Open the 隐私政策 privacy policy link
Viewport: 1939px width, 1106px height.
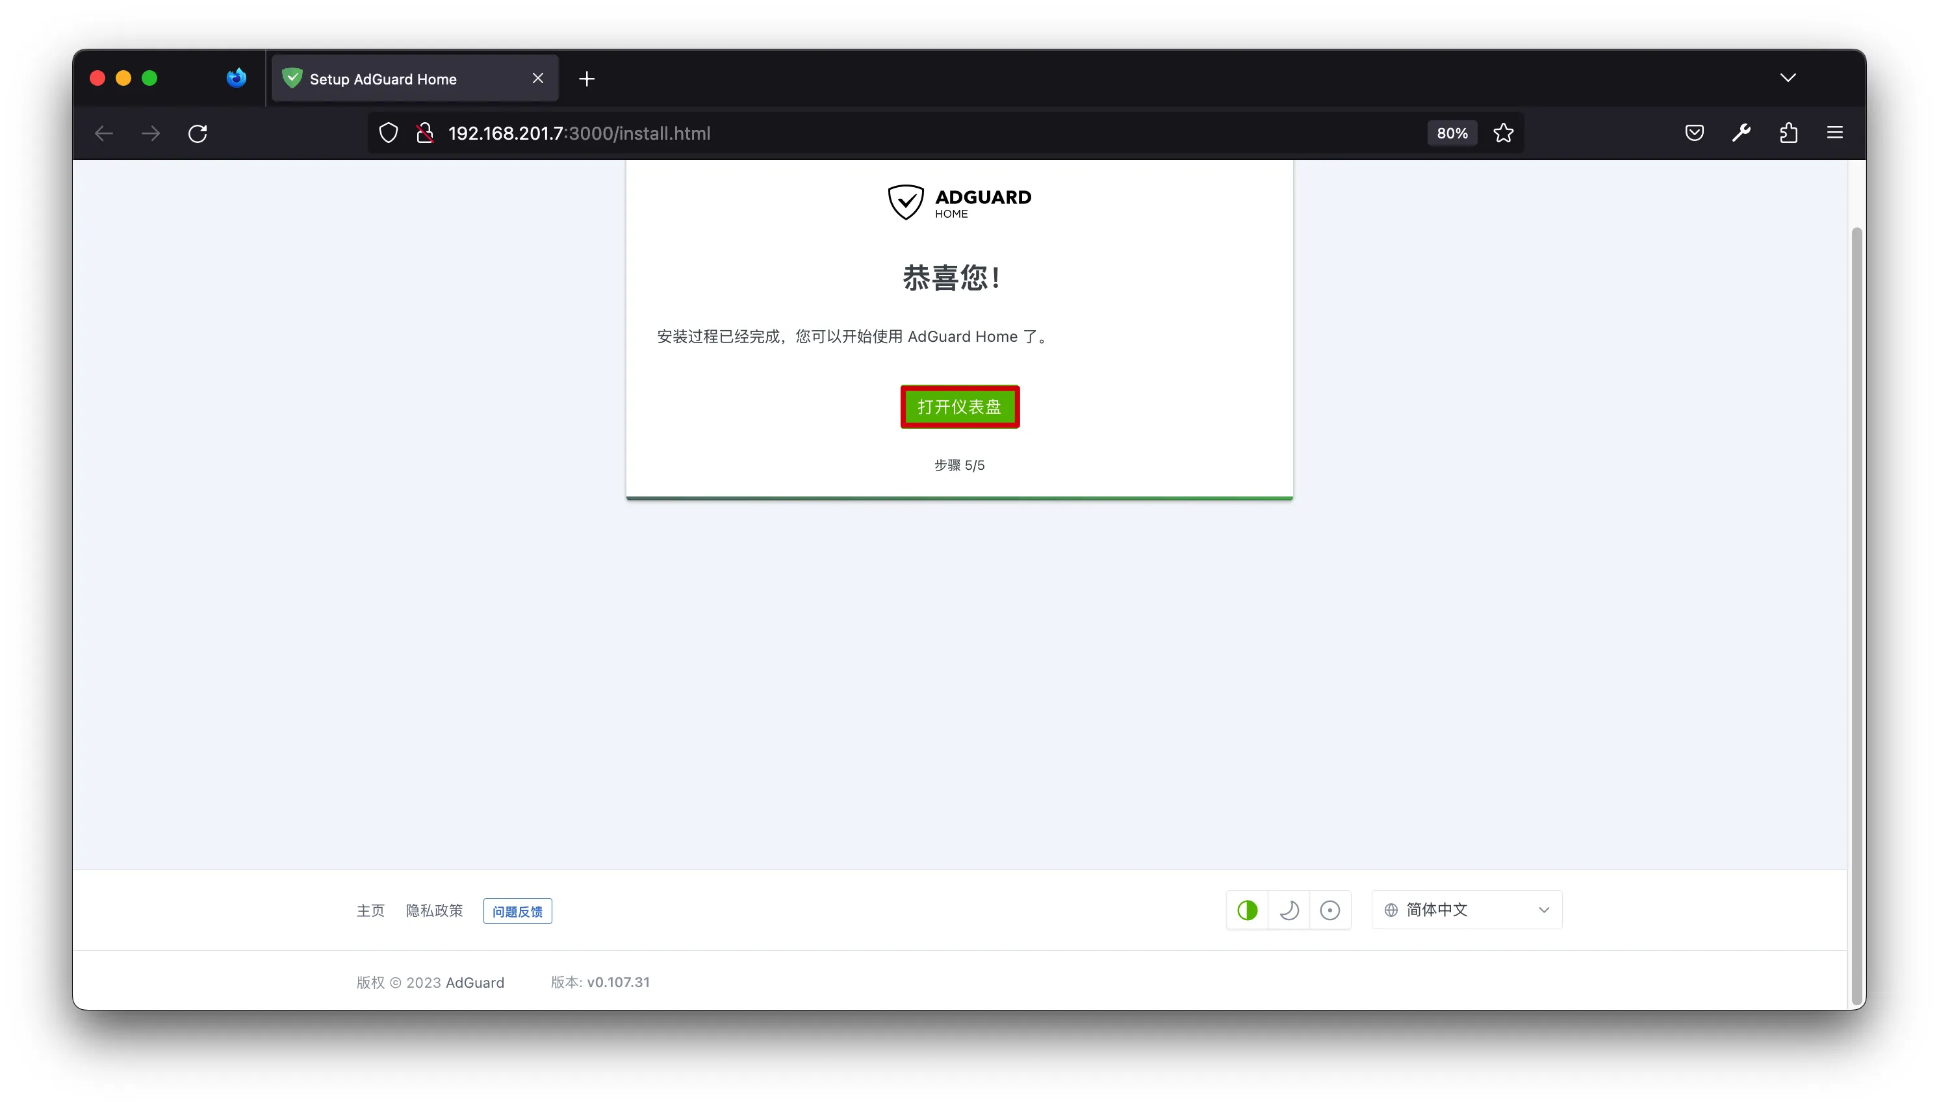point(433,910)
